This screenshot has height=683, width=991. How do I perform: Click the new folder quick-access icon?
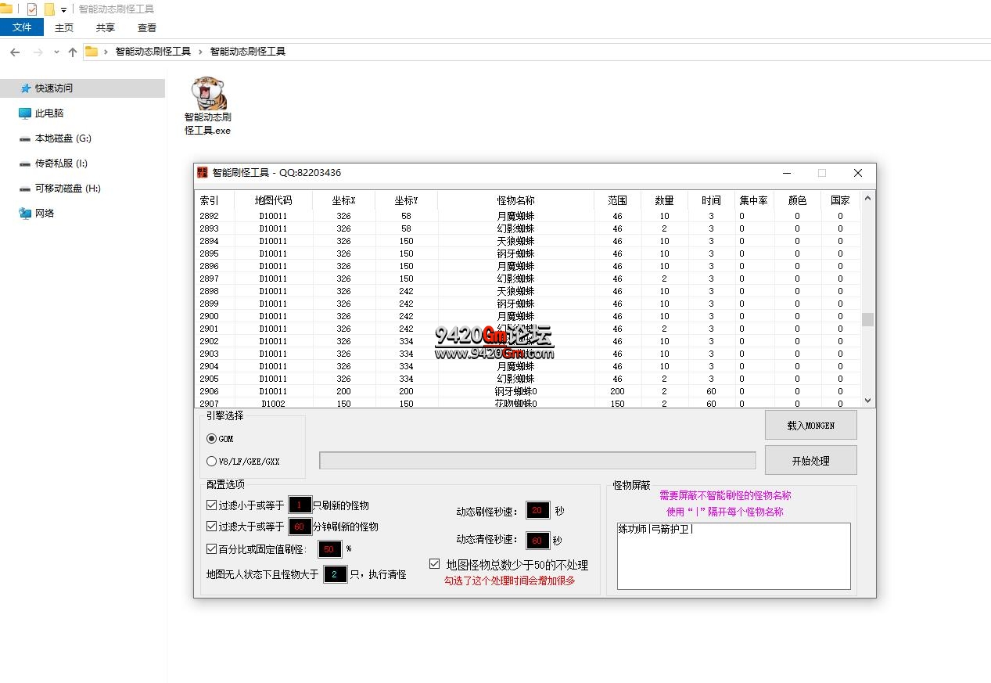(49, 9)
